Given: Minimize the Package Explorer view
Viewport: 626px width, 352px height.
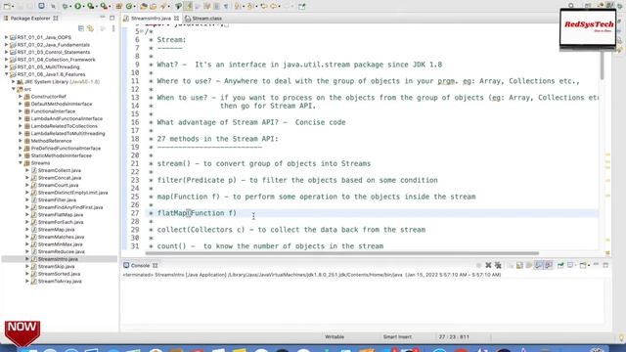Looking at the screenshot, I should pos(103,18).
